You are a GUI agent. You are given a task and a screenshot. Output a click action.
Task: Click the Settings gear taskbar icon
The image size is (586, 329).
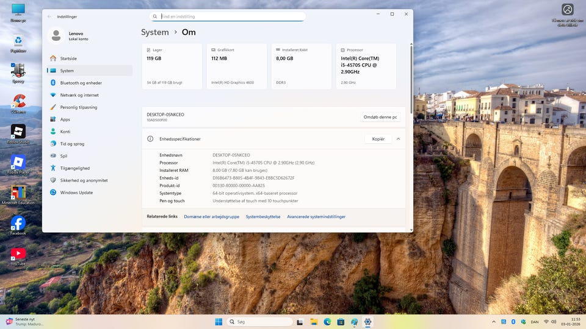point(367,322)
